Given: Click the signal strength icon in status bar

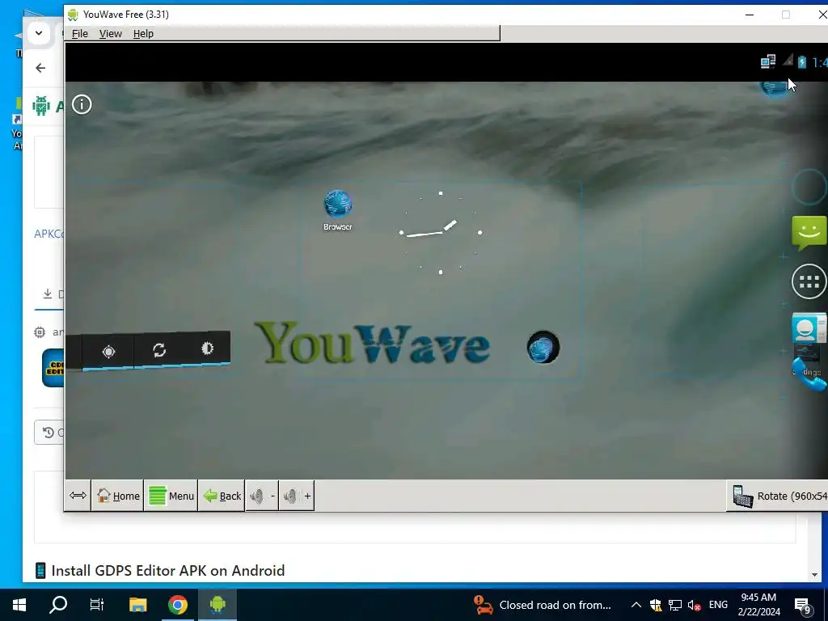Looking at the screenshot, I should (788, 61).
